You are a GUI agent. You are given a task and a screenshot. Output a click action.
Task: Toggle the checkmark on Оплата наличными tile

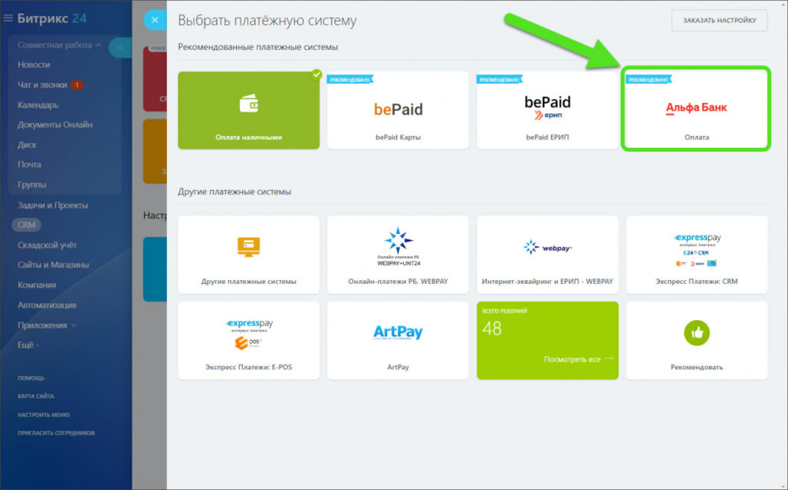(316, 75)
